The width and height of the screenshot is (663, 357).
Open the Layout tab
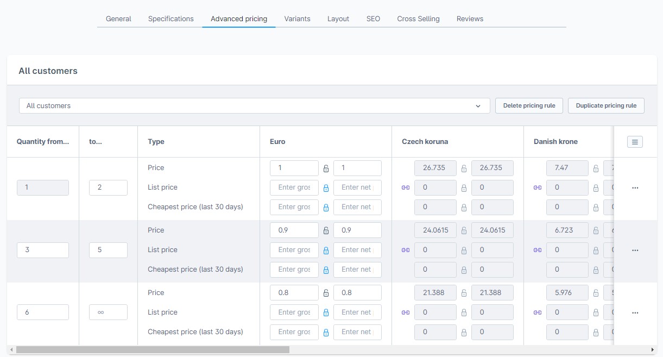(338, 18)
